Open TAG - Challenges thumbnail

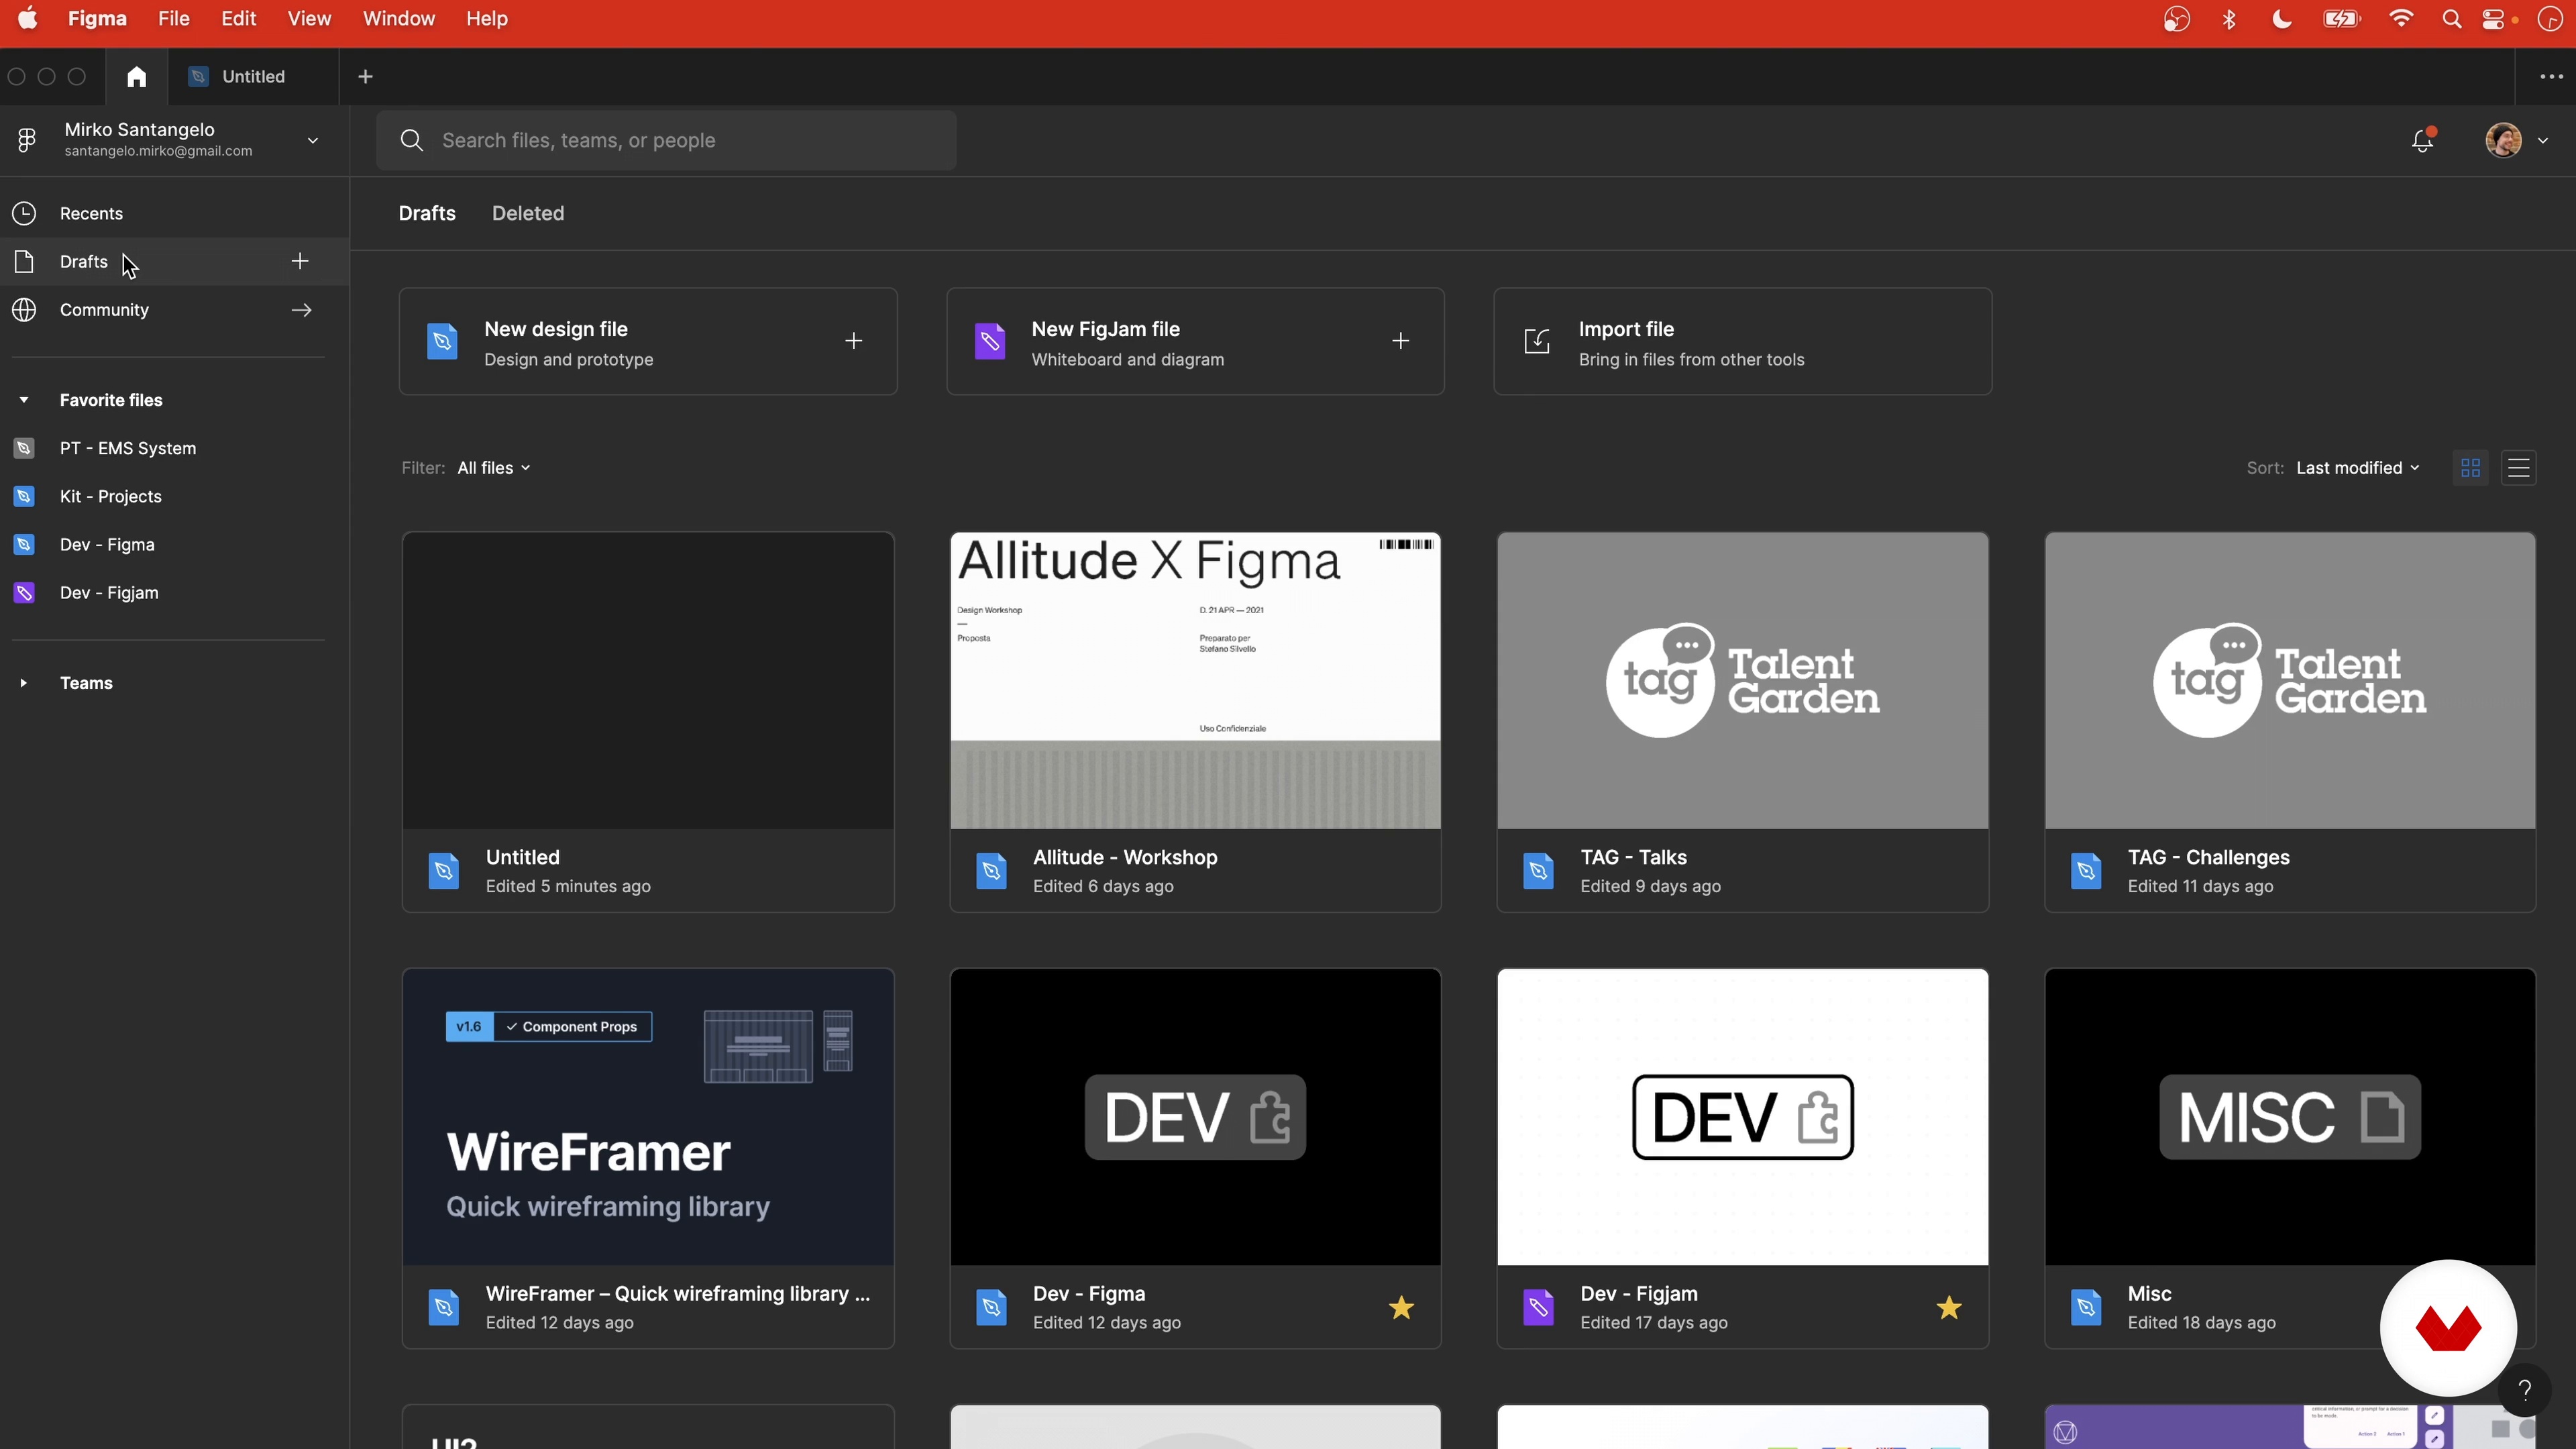(x=2290, y=680)
